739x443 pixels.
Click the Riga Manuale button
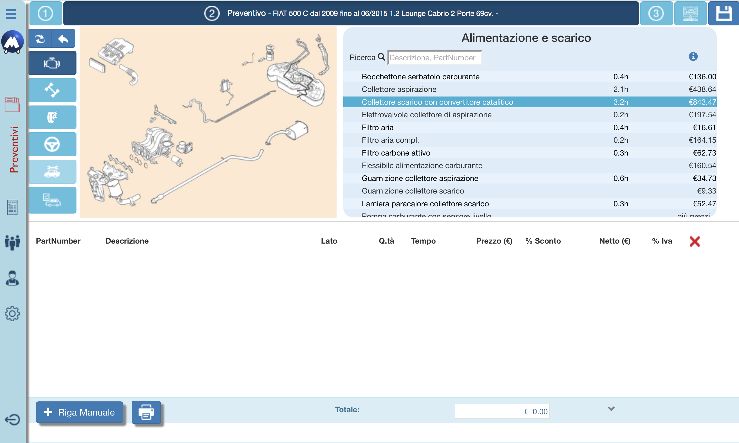[79, 412]
